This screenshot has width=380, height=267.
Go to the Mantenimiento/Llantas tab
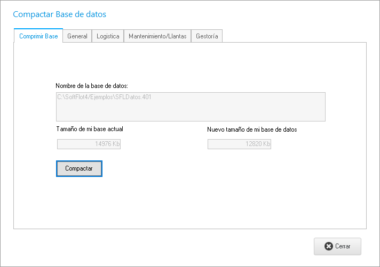click(157, 36)
